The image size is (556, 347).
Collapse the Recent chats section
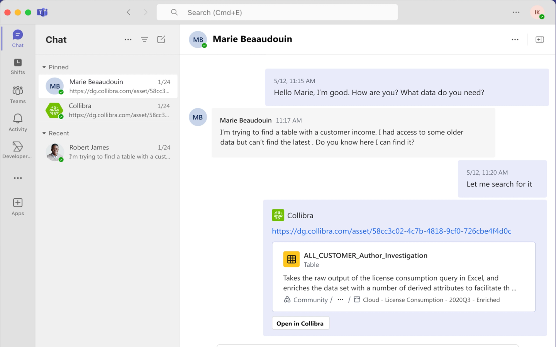tap(44, 133)
